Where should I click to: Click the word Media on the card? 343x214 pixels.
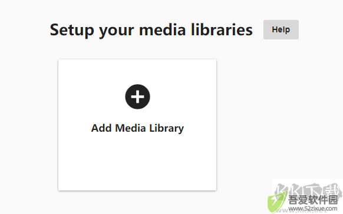[130, 128]
